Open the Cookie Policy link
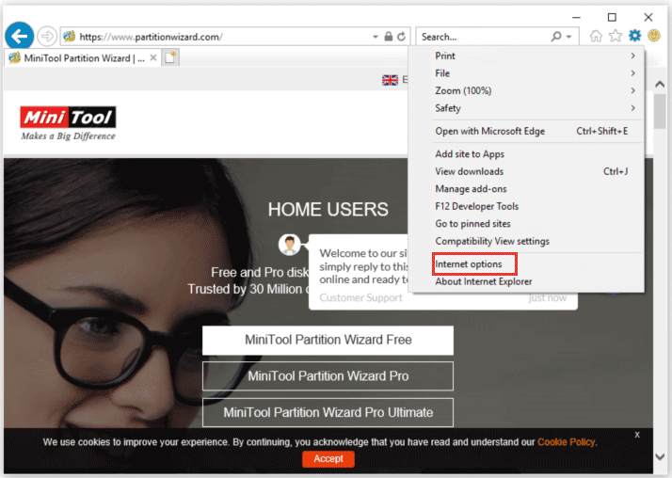 [x=567, y=442]
